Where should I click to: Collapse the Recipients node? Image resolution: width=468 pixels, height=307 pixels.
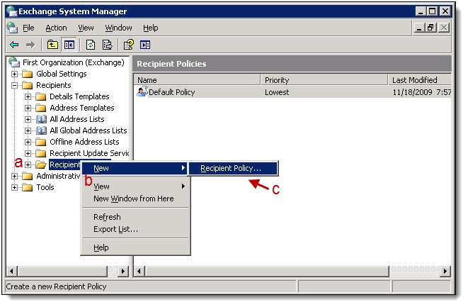[x=14, y=86]
